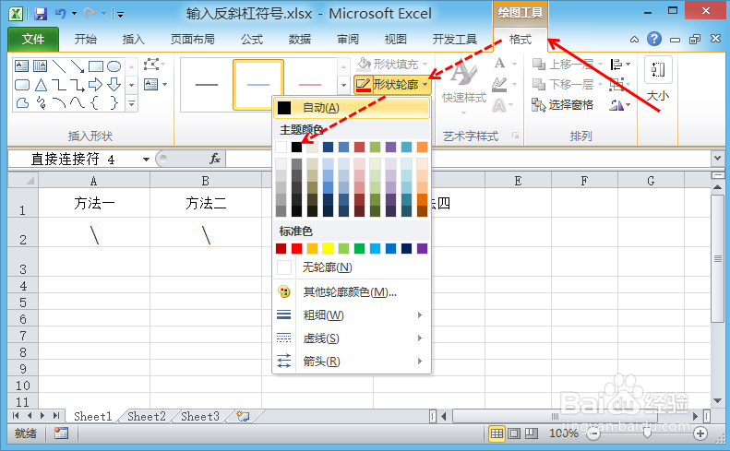Viewport: 730px width, 451px height.
Task: Open the 选择窗格 selection pane
Action: pyautogui.click(x=563, y=105)
